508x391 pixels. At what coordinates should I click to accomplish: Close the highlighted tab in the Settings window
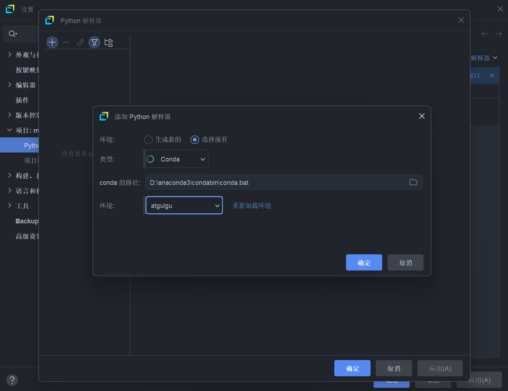click(x=492, y=76)
